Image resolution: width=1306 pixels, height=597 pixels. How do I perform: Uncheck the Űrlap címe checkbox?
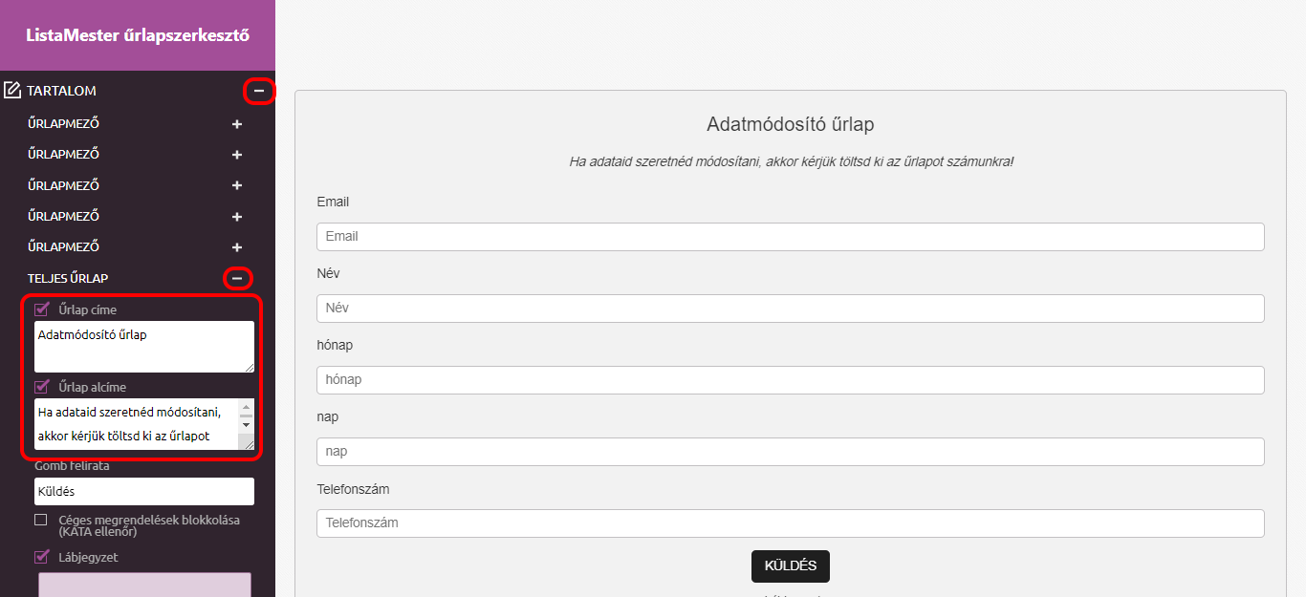coord(41,309)
